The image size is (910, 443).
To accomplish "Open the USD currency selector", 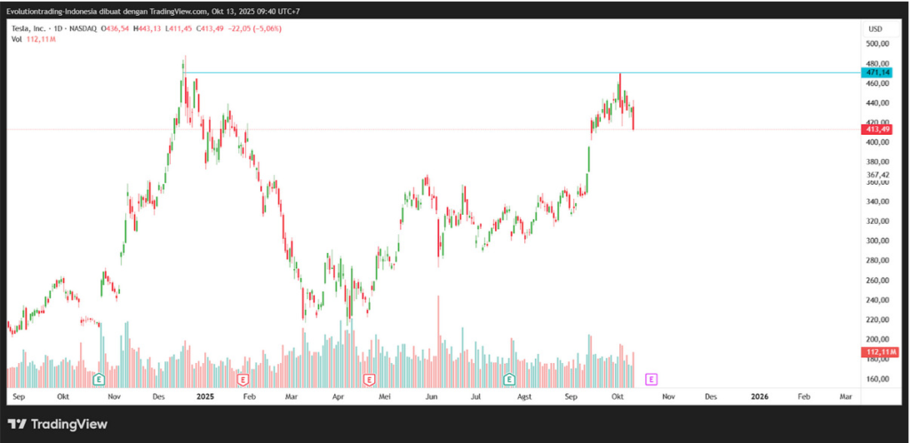I will click(876, 28).
